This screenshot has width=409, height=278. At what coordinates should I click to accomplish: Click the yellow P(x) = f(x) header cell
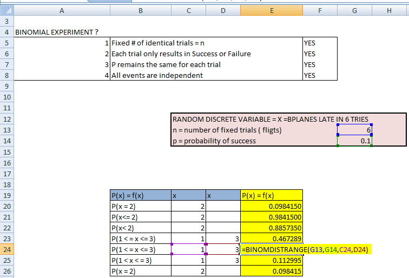[x=271, y=195]
